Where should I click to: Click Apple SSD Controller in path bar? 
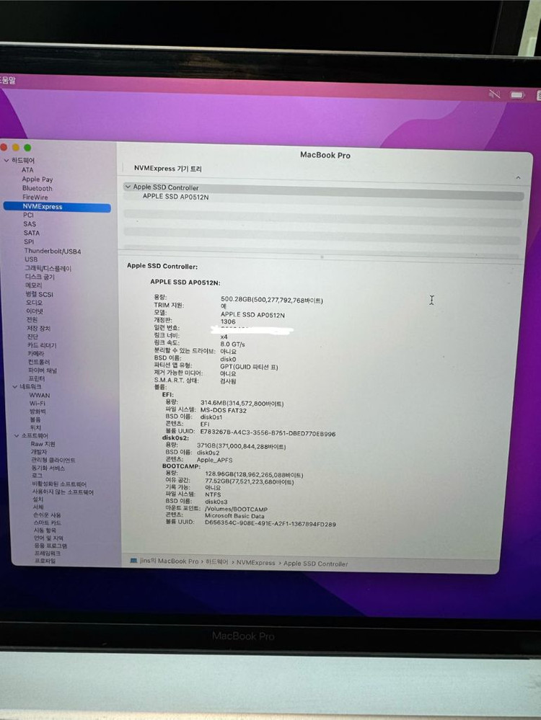point(316,564)
